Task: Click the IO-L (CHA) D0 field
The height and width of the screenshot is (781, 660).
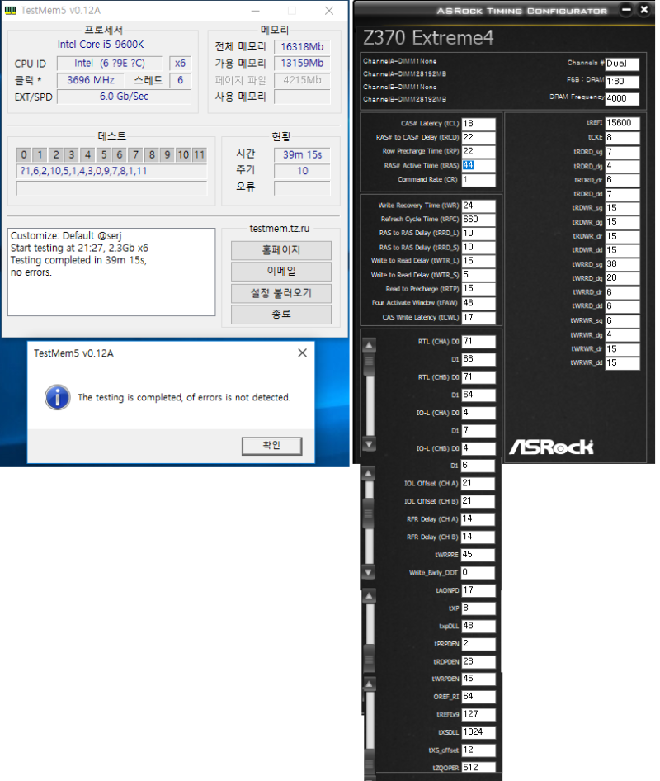Action: coord(478,413)
